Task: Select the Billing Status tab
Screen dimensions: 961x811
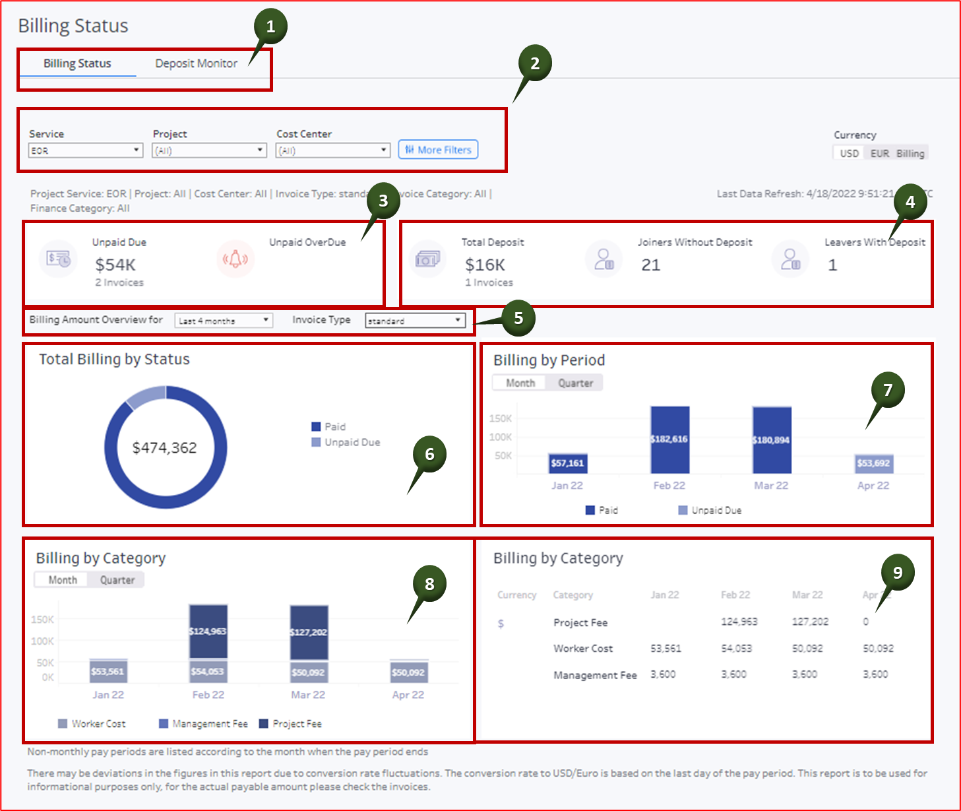Action: [x=77, y=63]
